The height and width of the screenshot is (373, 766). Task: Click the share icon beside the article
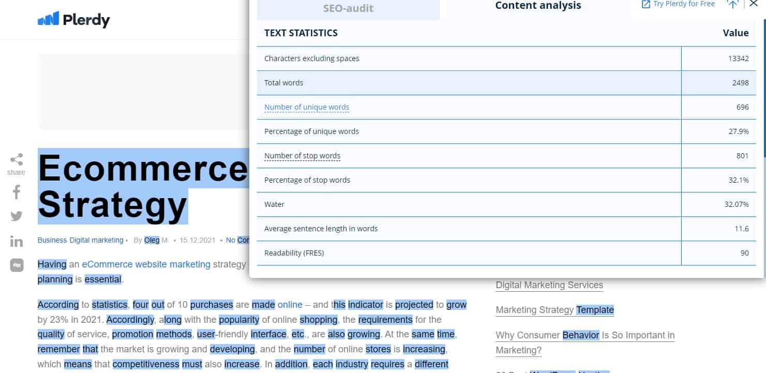17,160
